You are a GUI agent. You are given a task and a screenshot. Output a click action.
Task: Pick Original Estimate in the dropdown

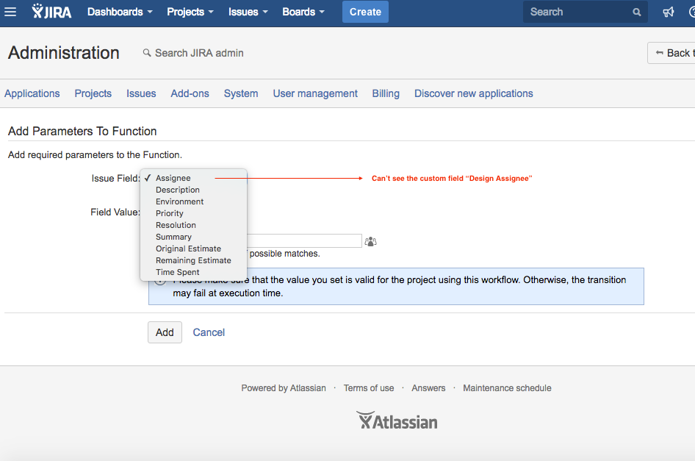point(193,249)
